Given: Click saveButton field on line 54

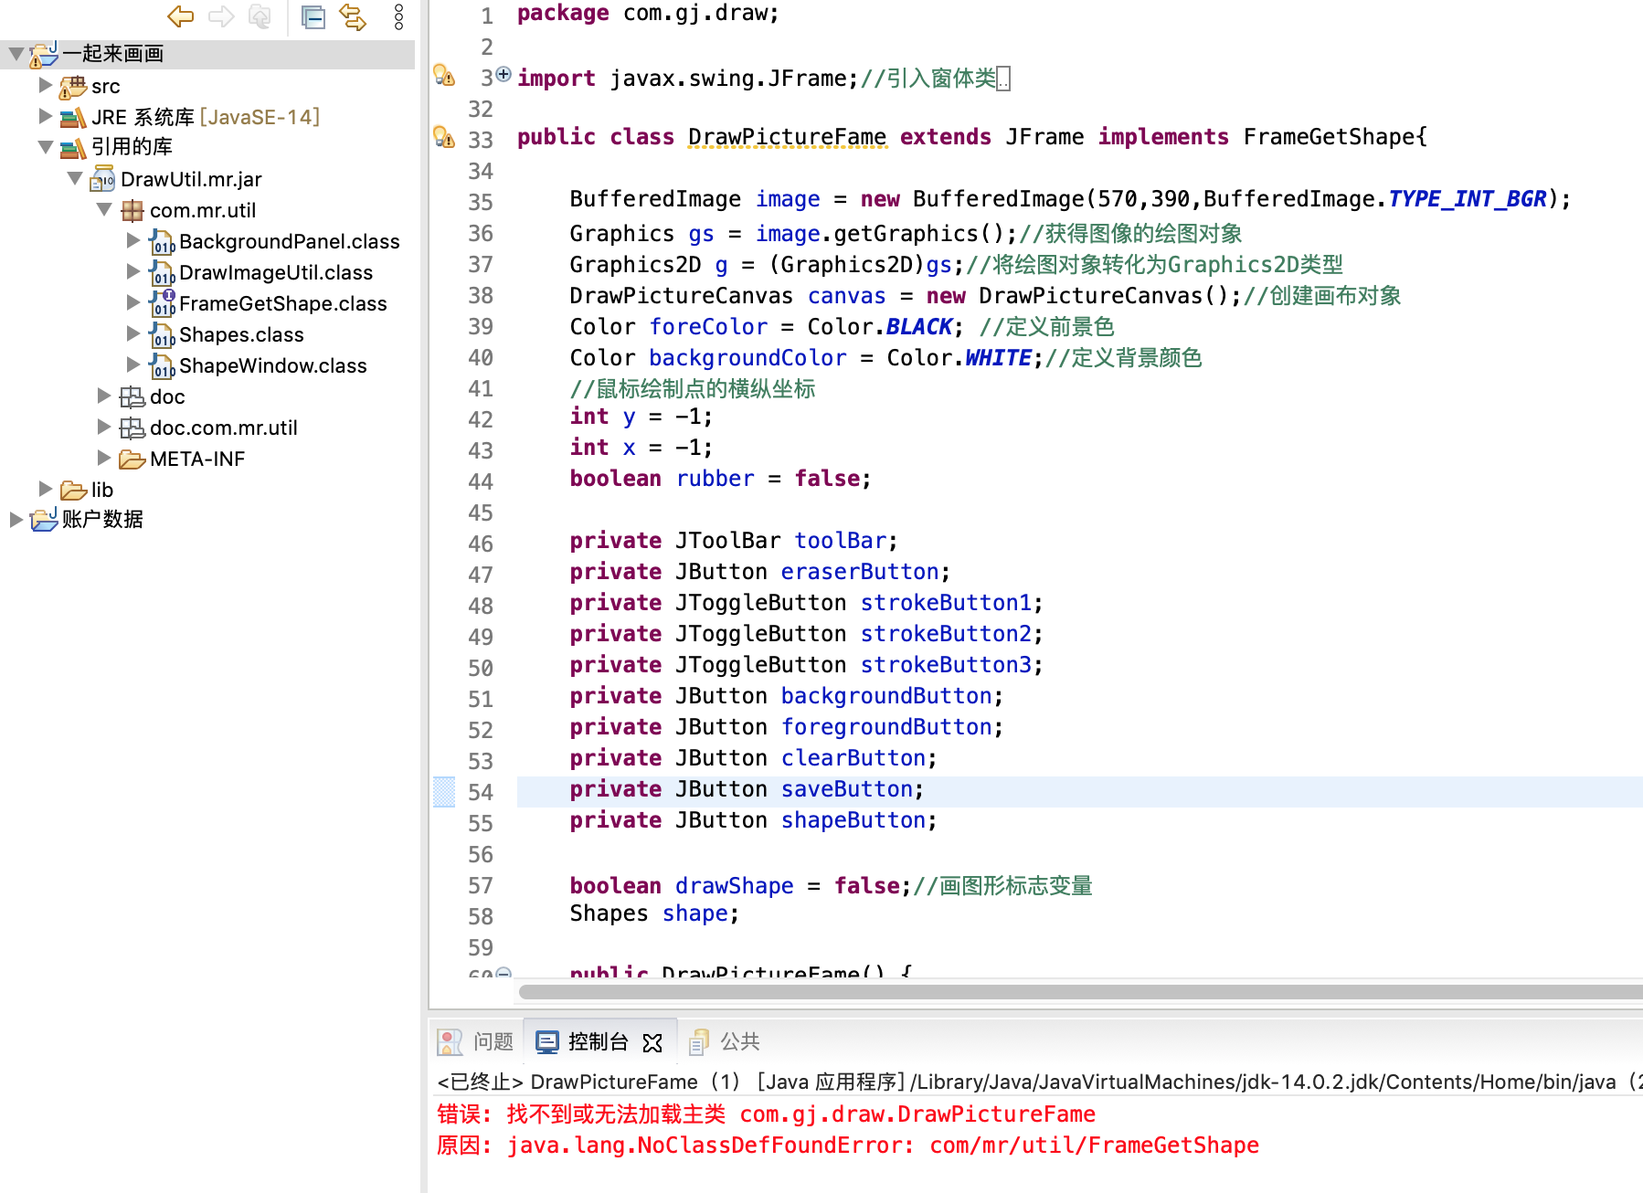Looking at the screenshot, I should coord(847,789).
